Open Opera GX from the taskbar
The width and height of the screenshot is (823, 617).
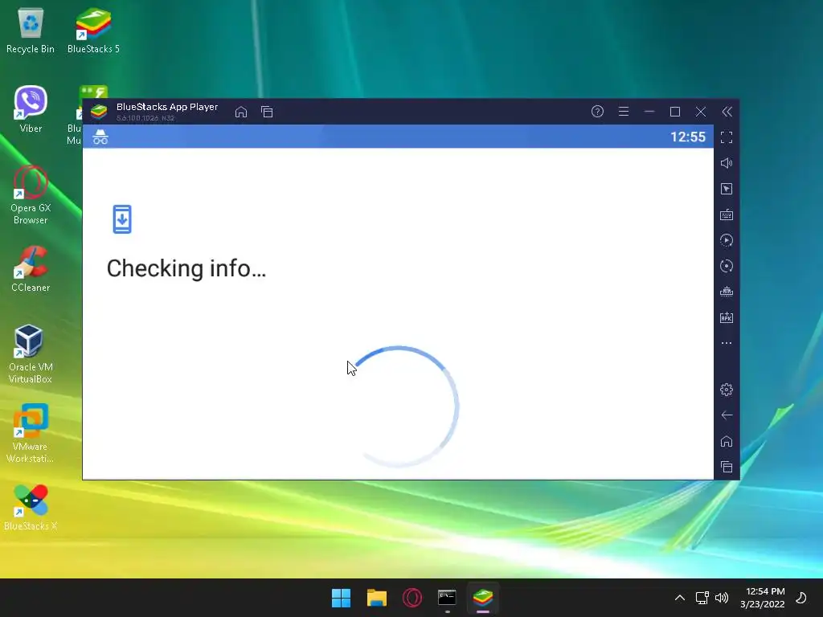412,598
